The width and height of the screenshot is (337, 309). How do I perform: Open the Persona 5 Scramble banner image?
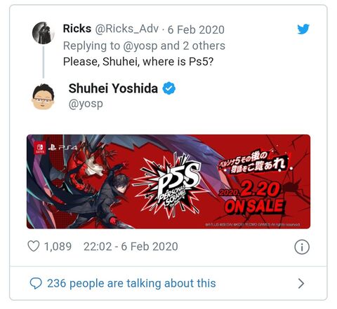168,181
